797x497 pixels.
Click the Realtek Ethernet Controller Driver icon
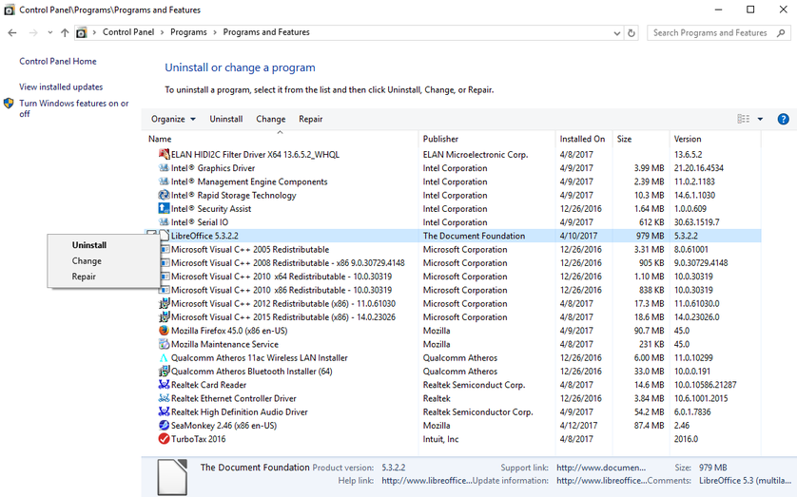164,398
